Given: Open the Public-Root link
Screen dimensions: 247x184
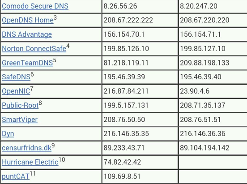Looking at the screenshot, I should pos(20,105).
